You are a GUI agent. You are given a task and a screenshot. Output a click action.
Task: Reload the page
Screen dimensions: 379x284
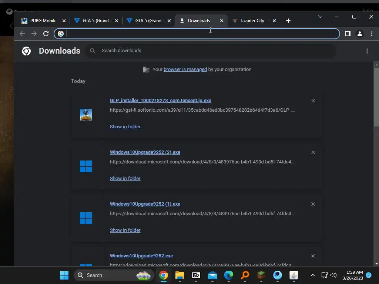pyautogui.click(x=46, y=34)
